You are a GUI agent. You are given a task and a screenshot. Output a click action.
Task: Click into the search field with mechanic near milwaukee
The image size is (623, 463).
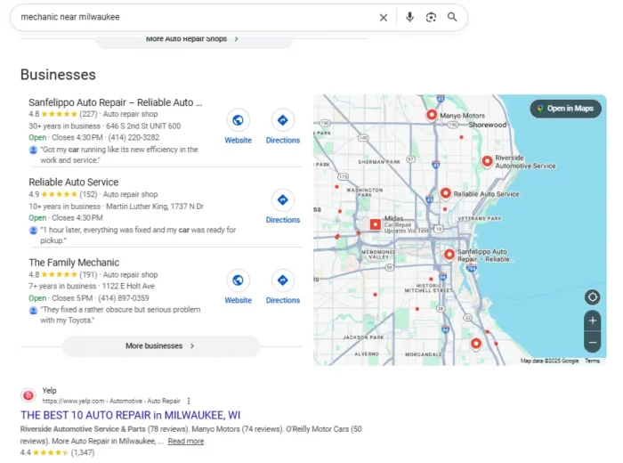[x=195, y=17]
